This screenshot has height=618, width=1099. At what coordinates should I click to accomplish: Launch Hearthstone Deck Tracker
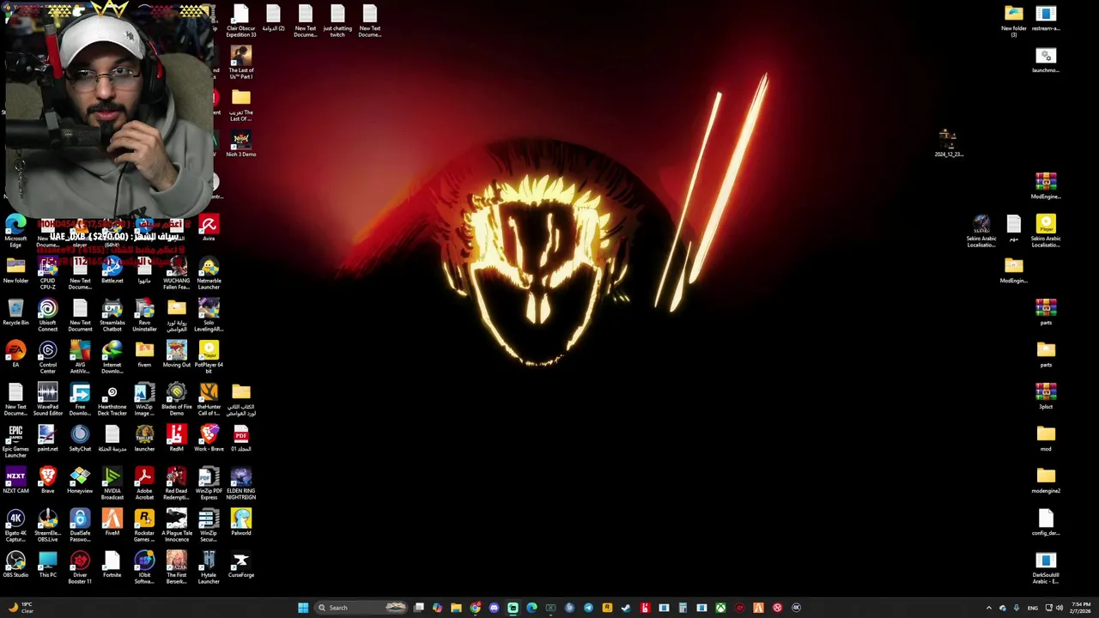click(x=112, y=400)
